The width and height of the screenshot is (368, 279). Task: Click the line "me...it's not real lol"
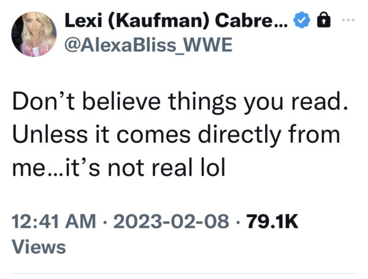point(119,167)
